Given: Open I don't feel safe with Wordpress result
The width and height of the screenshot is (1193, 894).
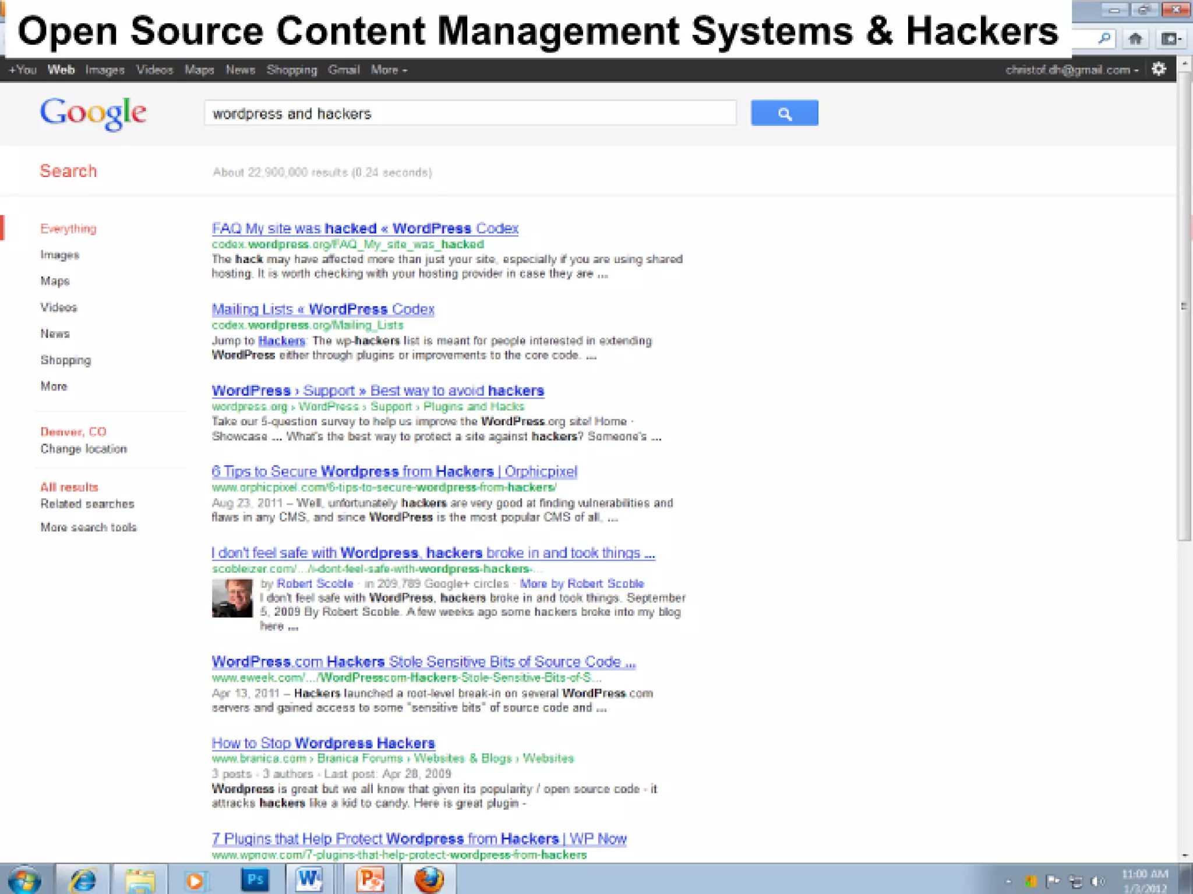Looking at the screenshot, I should click(x=433, y=553).
